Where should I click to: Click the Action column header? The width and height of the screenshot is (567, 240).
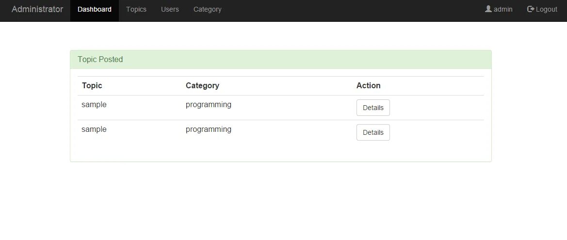pos(368,86)
